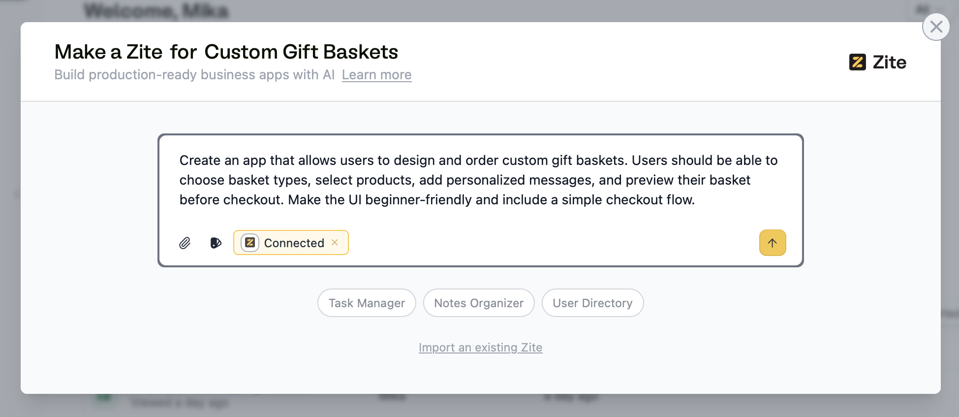Open Import an existing Zite link

[480, 348]
